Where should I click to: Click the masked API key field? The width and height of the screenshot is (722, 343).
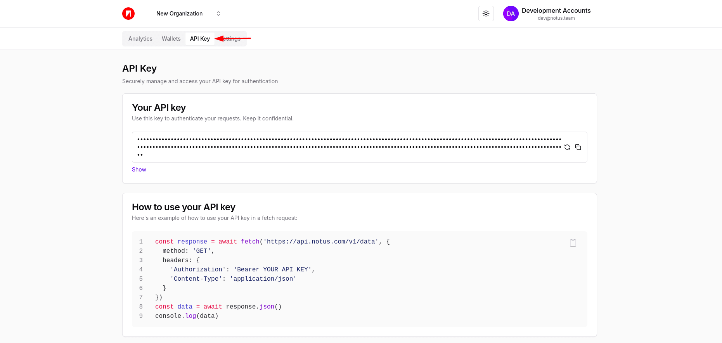coord(349,147)
